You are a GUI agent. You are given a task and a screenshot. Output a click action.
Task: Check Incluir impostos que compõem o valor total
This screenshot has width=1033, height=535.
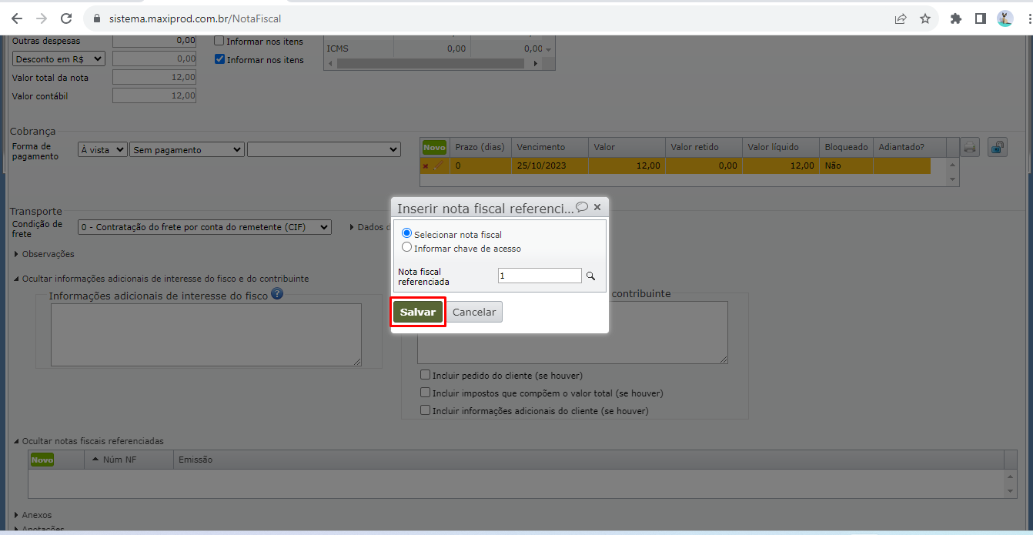pyautogui.click(x=425, y=393)
